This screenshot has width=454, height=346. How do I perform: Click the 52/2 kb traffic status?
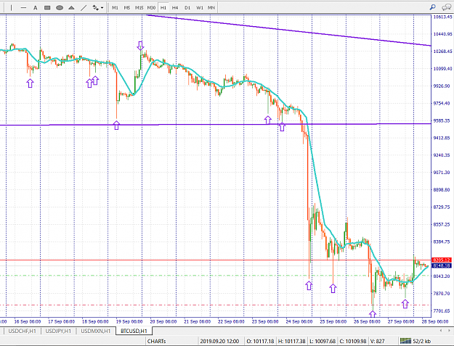tap(421, 341)
